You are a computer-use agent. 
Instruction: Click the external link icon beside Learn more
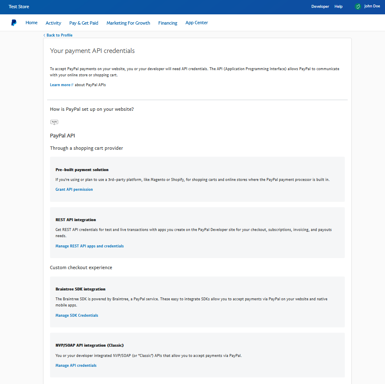(72, 85)
